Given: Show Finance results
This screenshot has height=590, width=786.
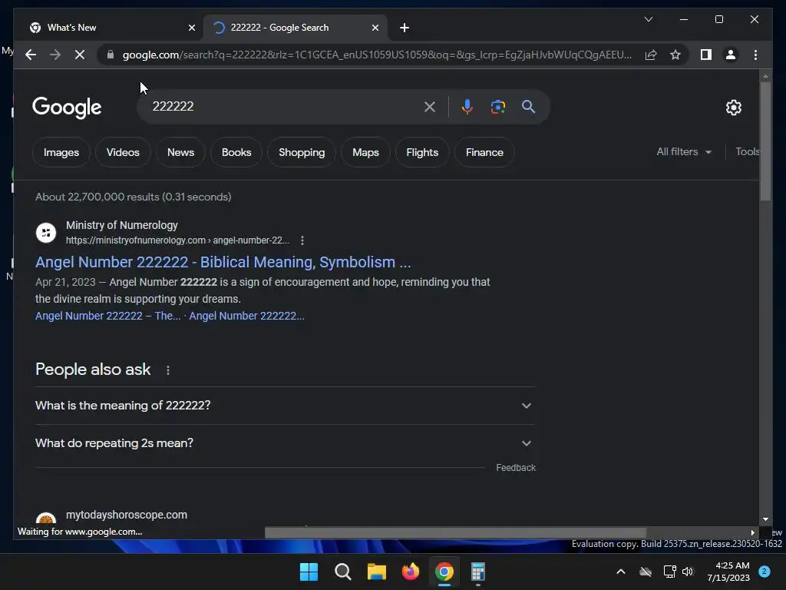Looking at the screenshot, I should (484, 152).
